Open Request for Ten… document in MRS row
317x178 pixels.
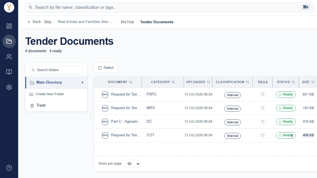[126, 108]
